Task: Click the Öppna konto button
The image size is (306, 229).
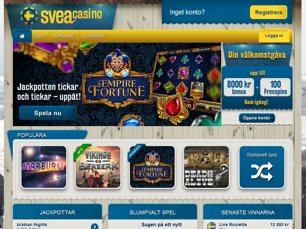Action: pos(257,118)
